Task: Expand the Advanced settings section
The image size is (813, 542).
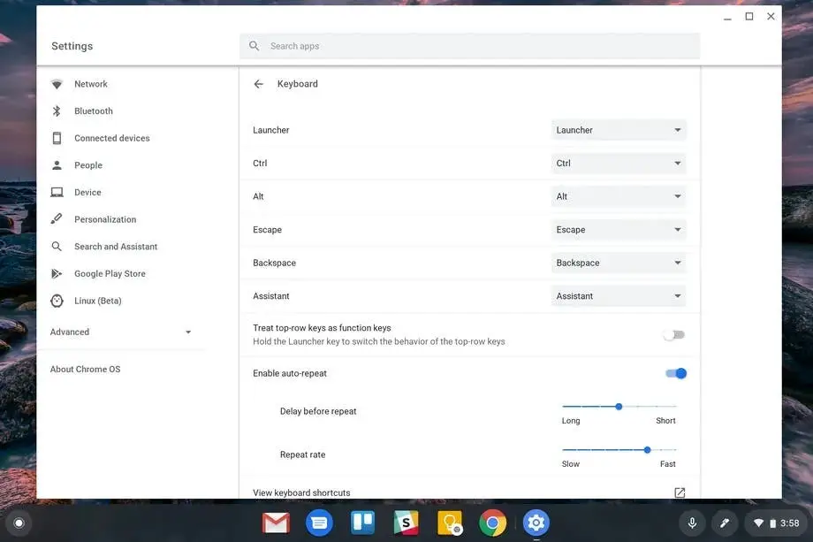Action: pos(121,332)
